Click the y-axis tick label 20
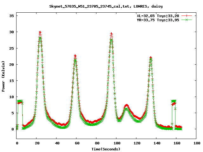203x152 pixels. [11, 65]
